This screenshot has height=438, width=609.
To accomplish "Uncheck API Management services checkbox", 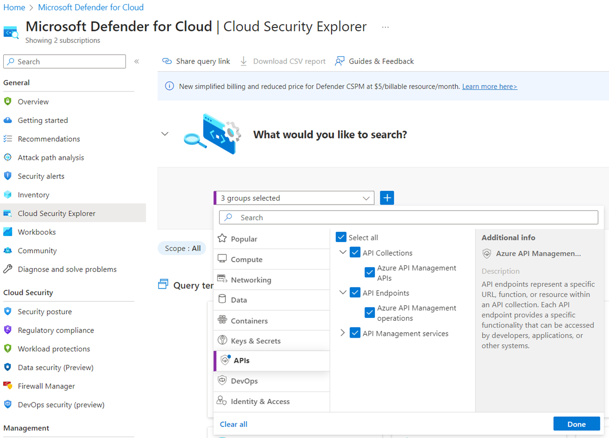I will [355, 333].
